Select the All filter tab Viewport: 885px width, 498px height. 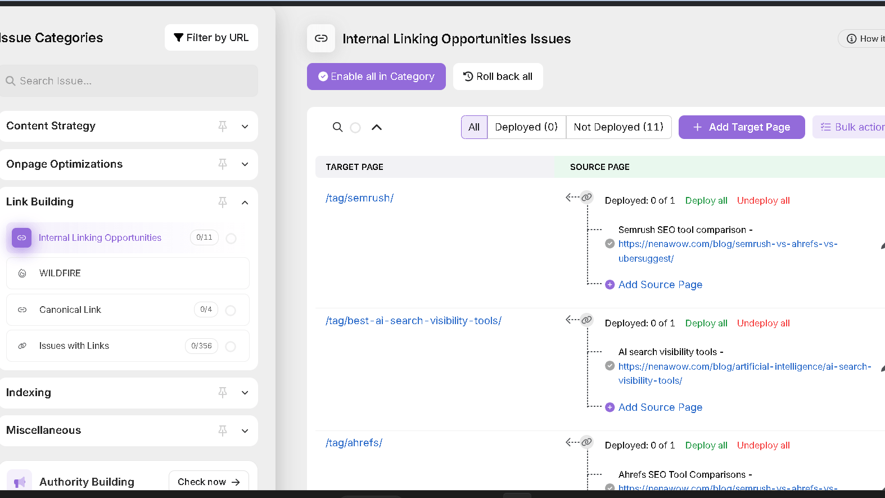[x=474, y=127]
